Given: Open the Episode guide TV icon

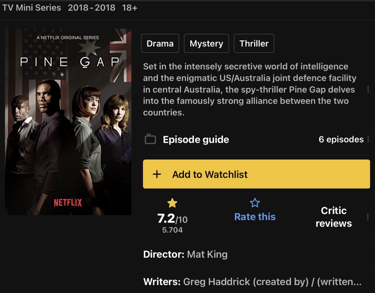Looking at the screenshot, I should [x=150, y=139].
